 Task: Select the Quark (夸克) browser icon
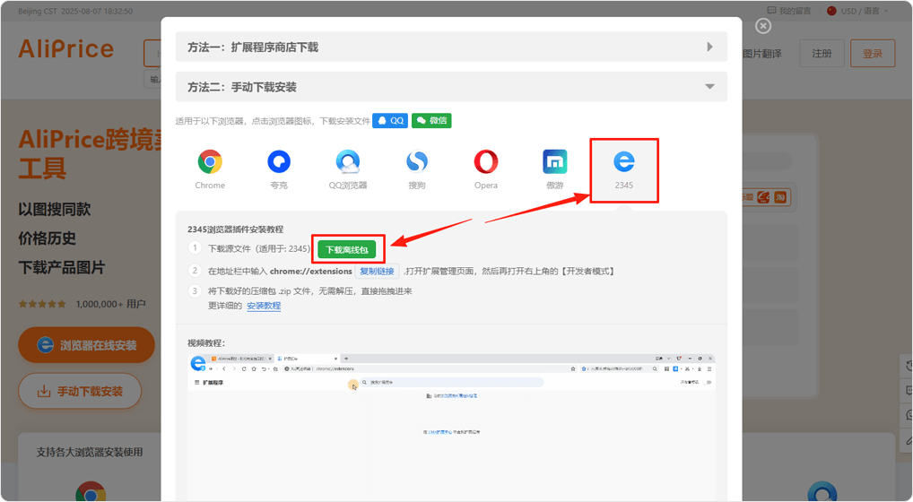click(x=279, y=162)
